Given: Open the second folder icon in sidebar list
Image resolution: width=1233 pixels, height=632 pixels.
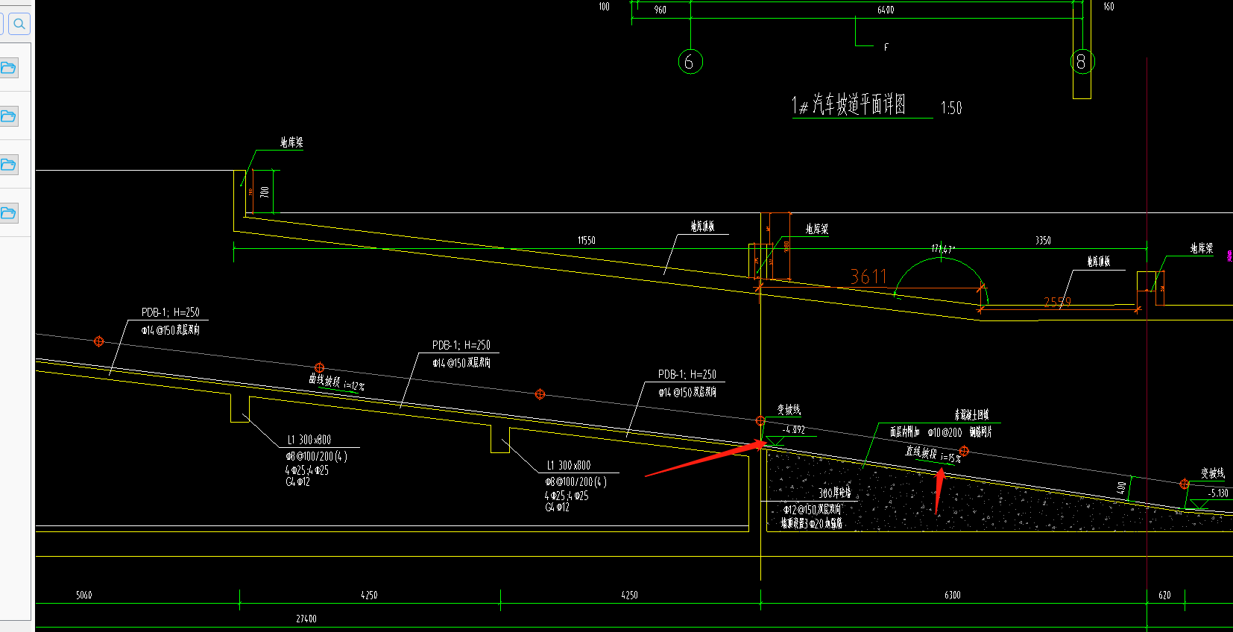Looking at the screenshot, I should point(8,116).
